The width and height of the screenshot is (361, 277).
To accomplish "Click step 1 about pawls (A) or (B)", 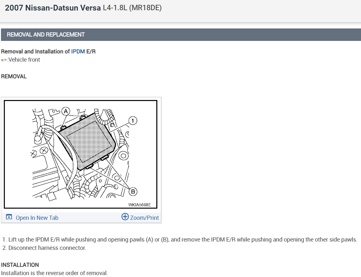I will tap(180, 240).
